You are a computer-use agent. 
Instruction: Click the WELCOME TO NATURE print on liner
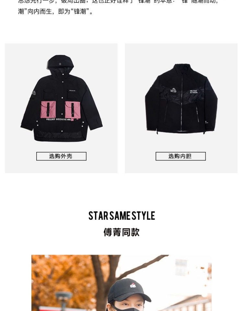pos(193,92)
